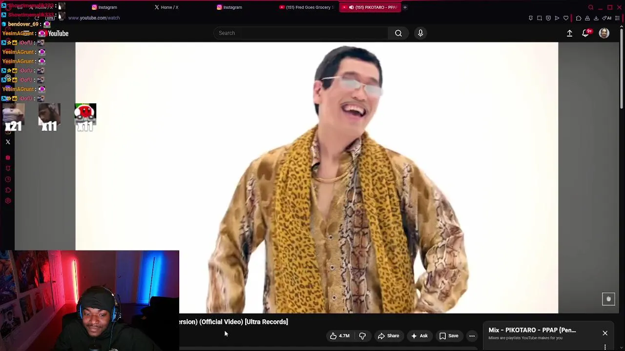Open the YouTube account avatar menu
This screenshot has width=625, height=351.
click(x=604, y=33)
